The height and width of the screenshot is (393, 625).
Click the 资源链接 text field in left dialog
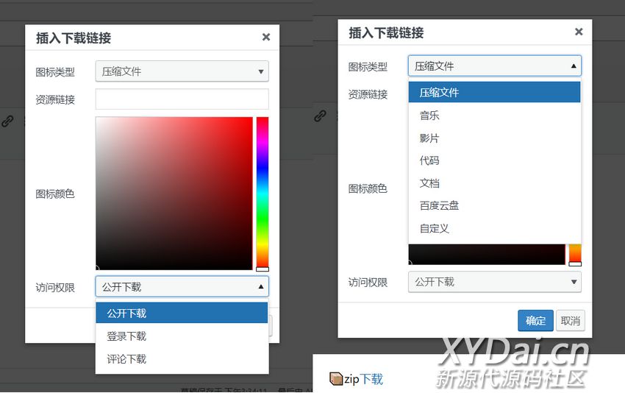click(x=182, y=99)
